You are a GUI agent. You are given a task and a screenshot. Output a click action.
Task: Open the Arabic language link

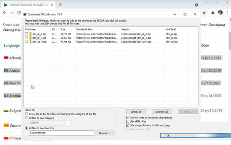coord(15,71)
